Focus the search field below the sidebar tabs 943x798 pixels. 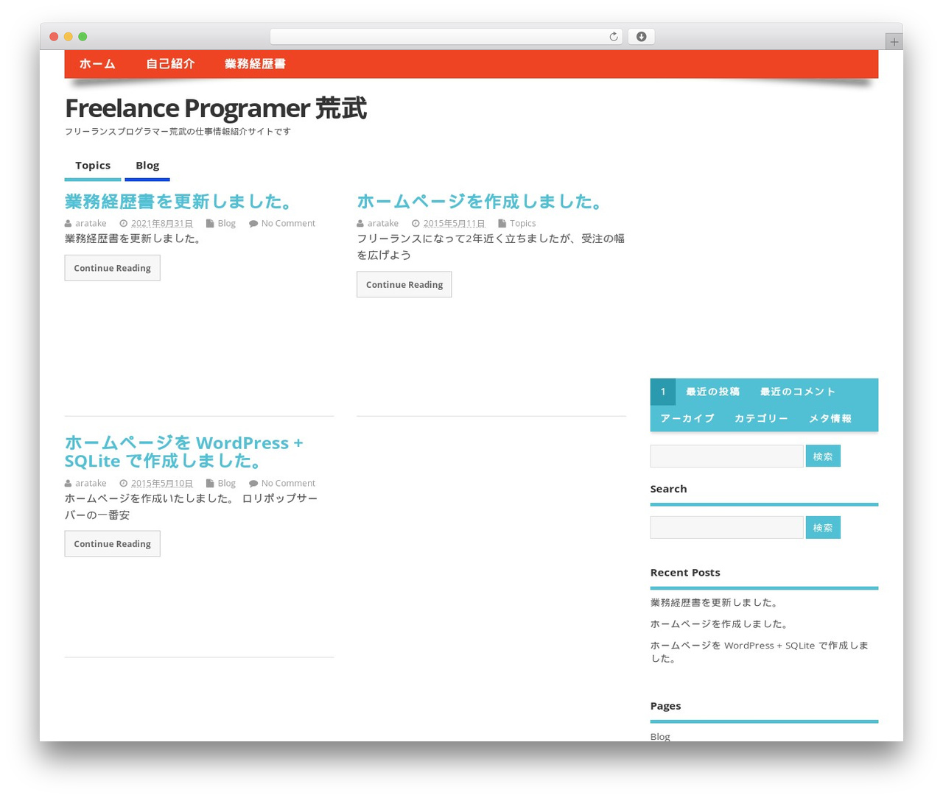(726, 456)
